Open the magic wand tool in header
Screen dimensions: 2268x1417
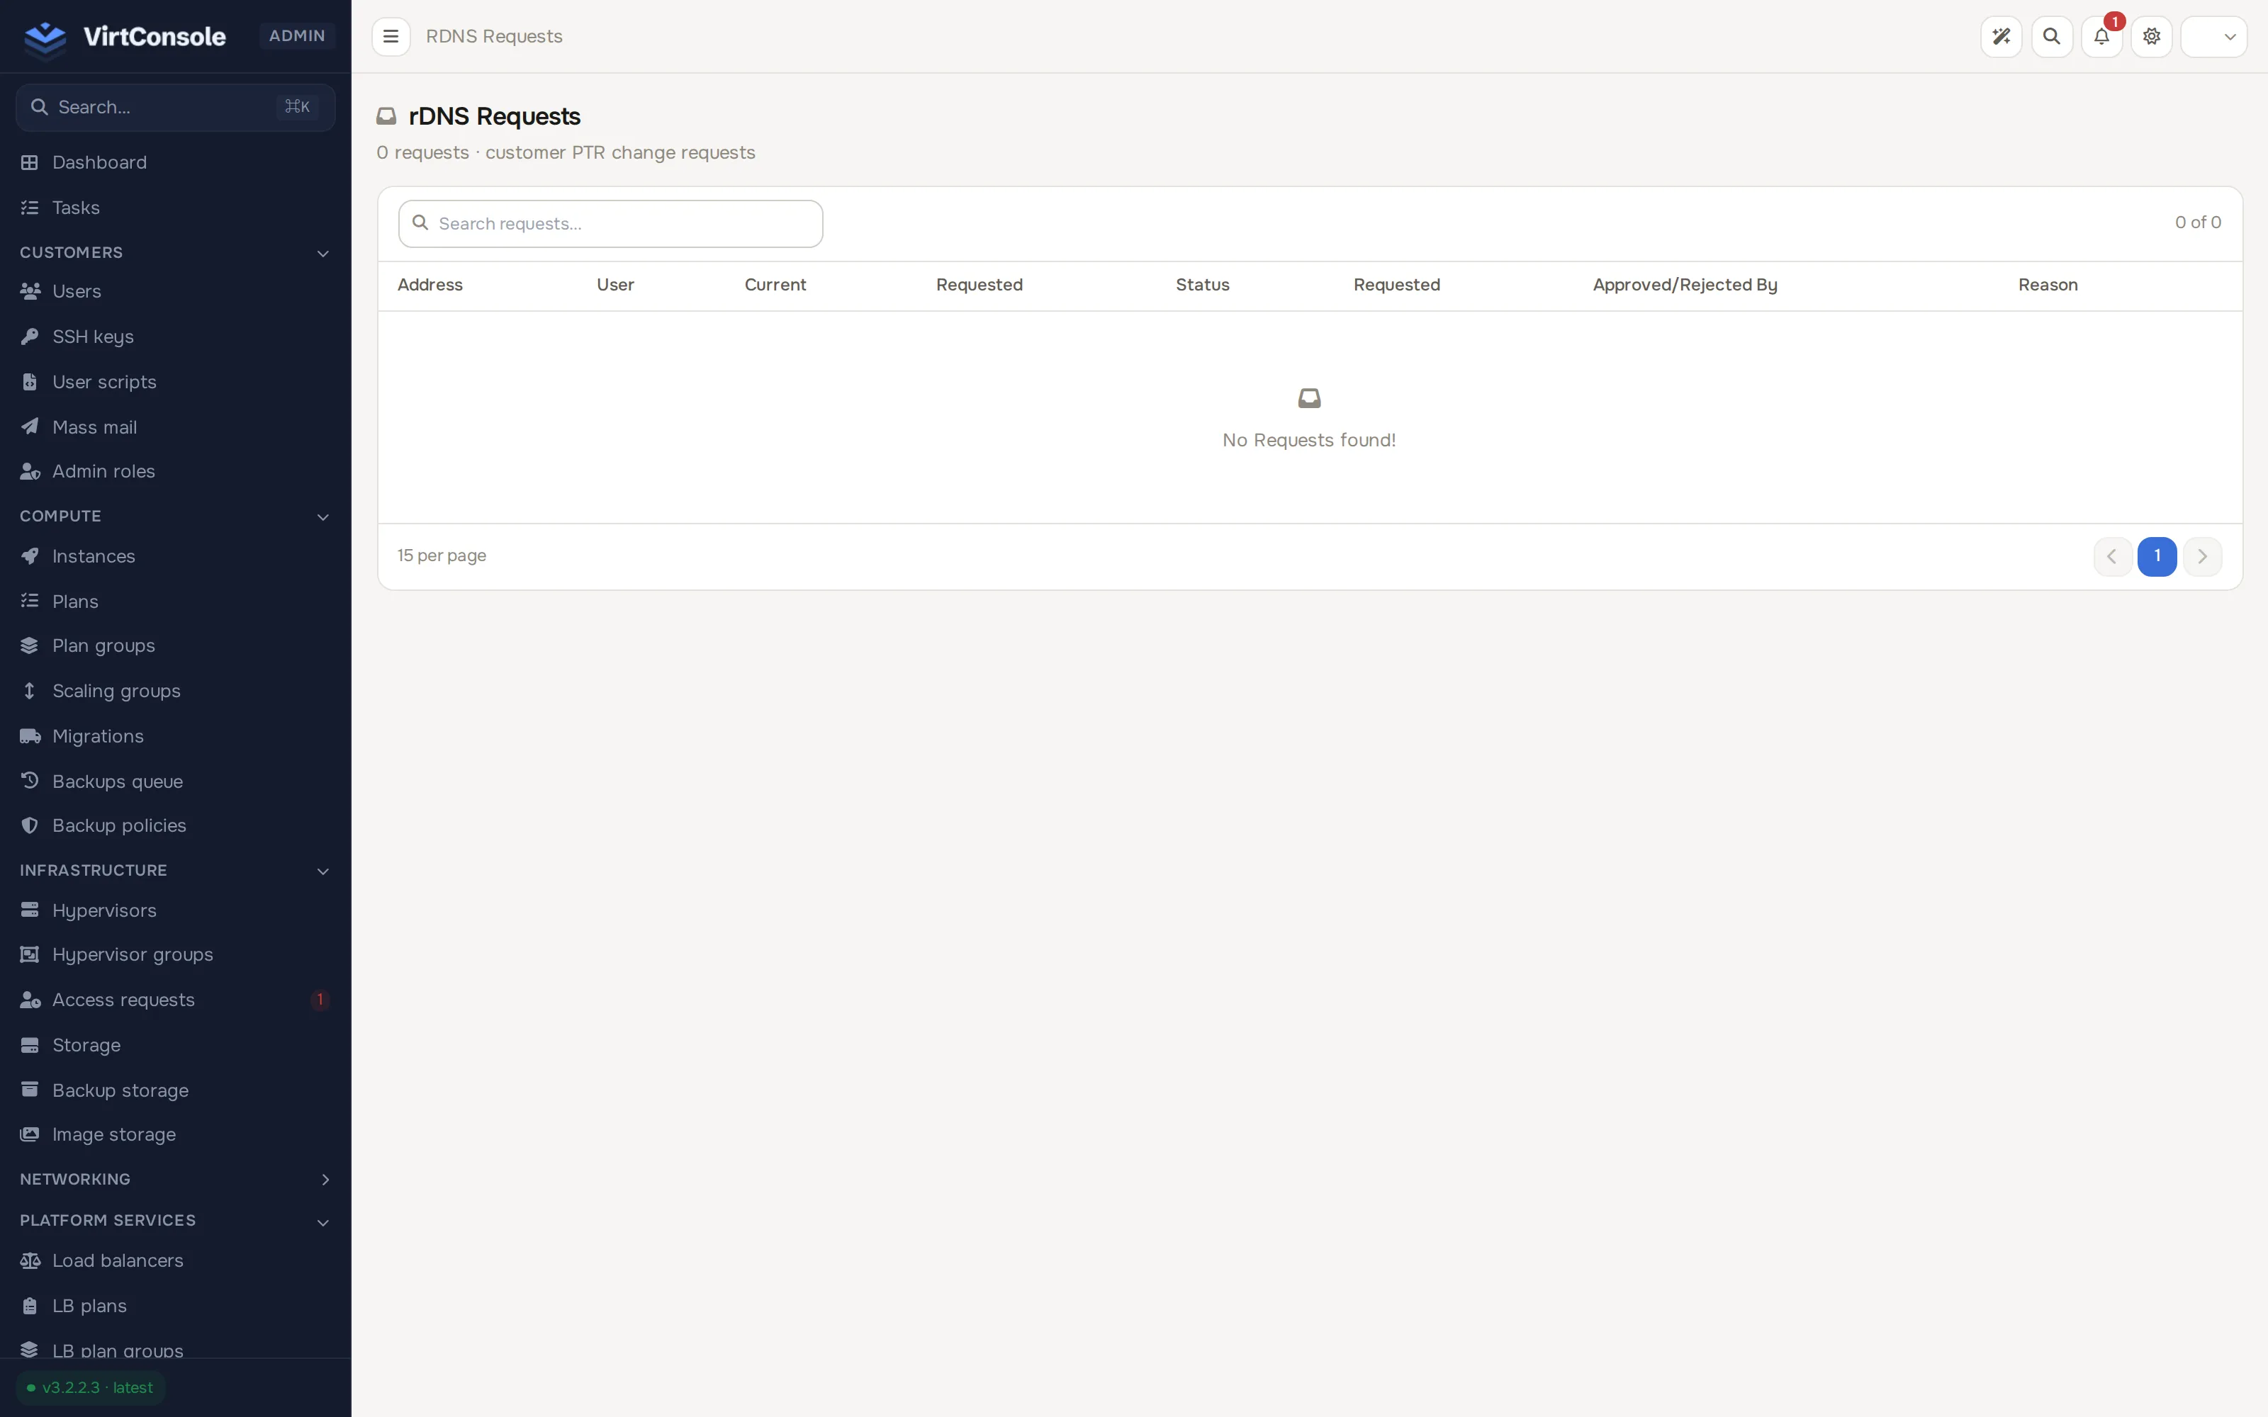click(x=2001, y=37)
